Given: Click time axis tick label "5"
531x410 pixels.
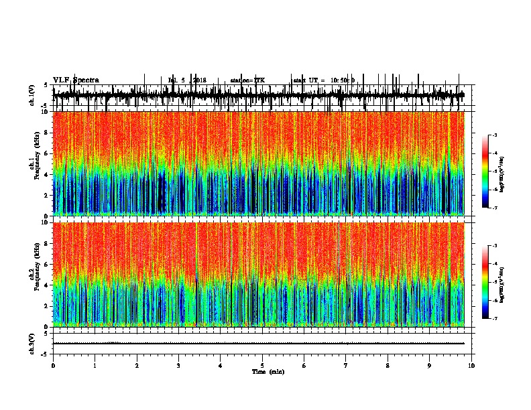Looking at the screenshot, I should 262,366.
